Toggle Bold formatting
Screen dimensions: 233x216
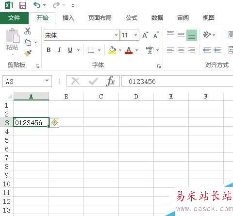tap(49, 50)
